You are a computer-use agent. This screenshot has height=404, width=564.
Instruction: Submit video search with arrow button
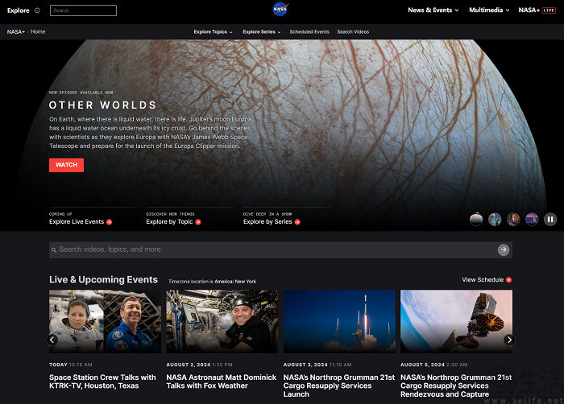tap(504, 249)
